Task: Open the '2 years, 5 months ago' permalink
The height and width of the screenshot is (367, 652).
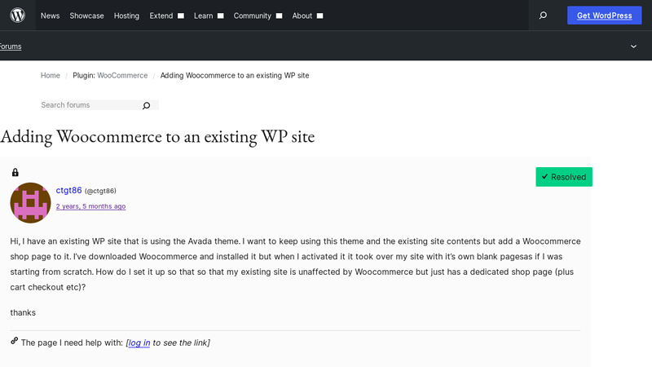Action: click(90, 206)
